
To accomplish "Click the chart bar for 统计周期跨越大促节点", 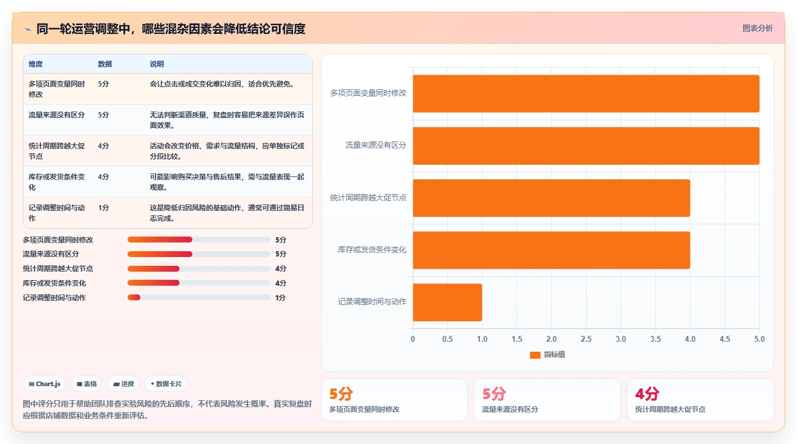I will pos(551,198).
